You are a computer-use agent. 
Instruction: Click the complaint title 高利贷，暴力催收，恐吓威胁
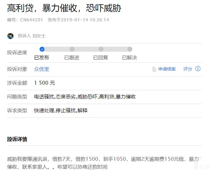click(x=64, y=8)
